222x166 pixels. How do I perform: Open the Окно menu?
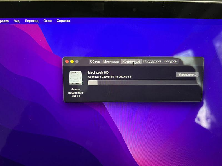point(47,21)
